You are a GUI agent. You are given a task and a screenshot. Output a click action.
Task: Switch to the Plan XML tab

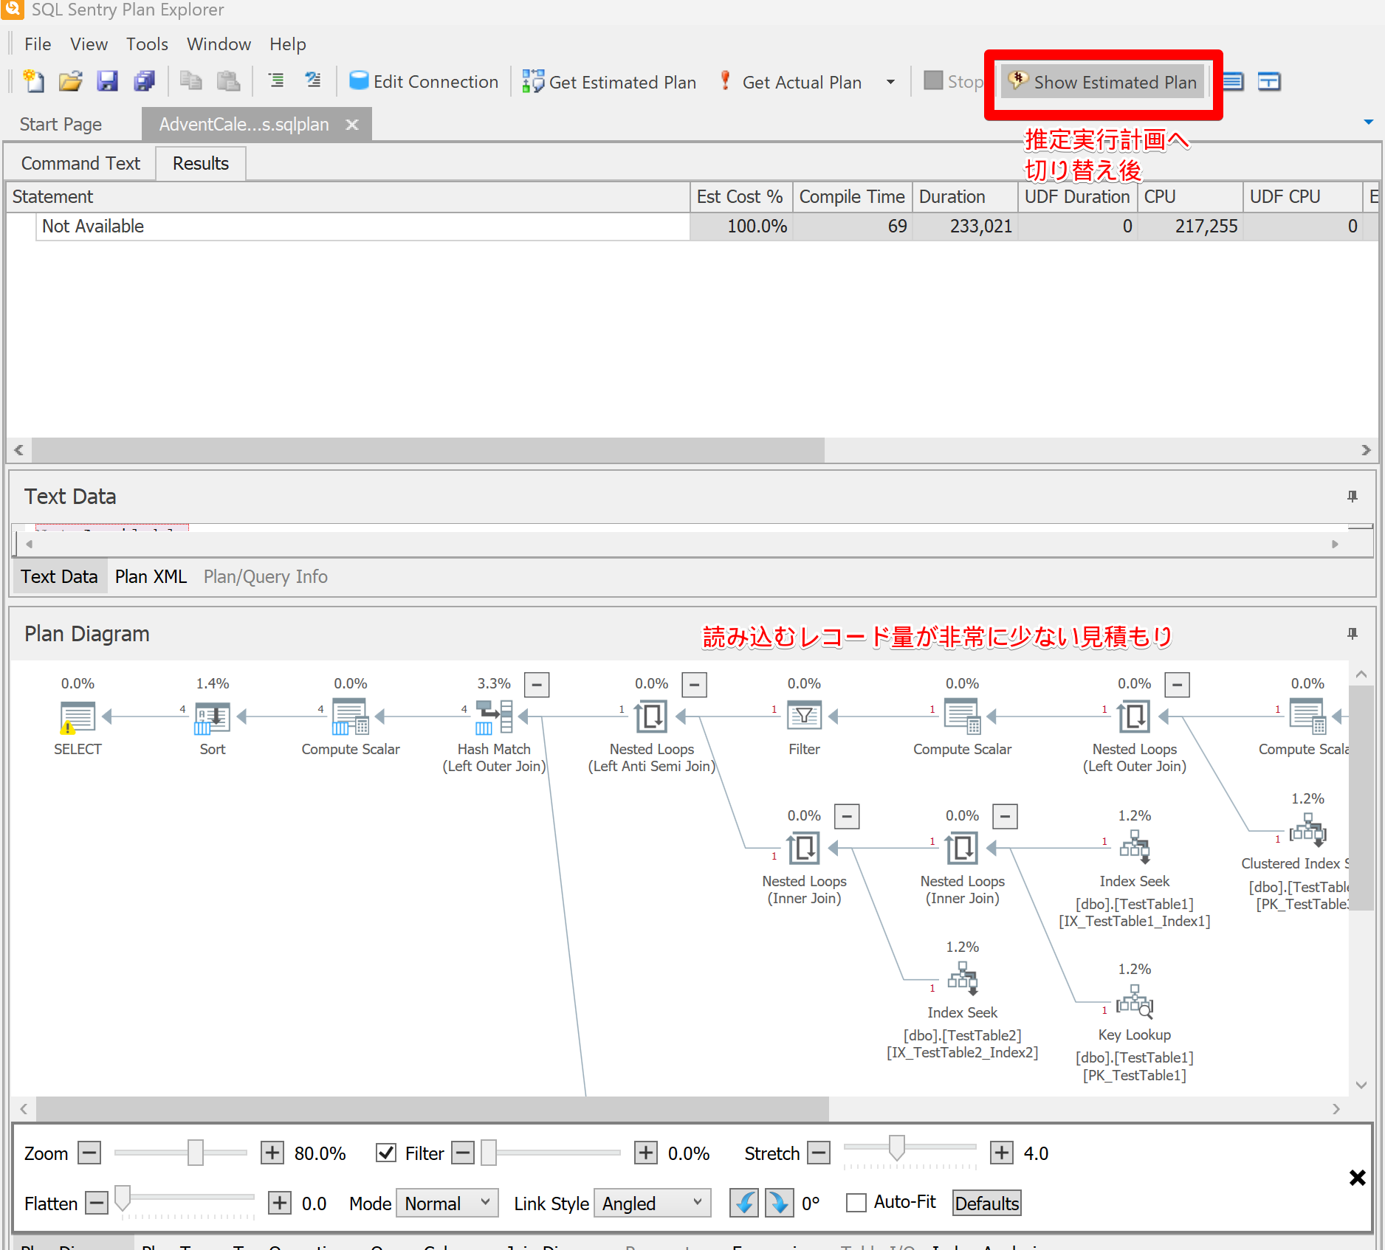coord(151,577)
